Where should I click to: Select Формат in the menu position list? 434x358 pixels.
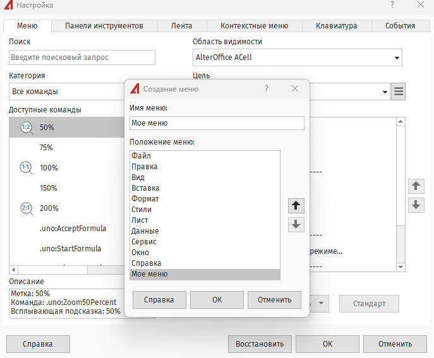click(145, 199)
